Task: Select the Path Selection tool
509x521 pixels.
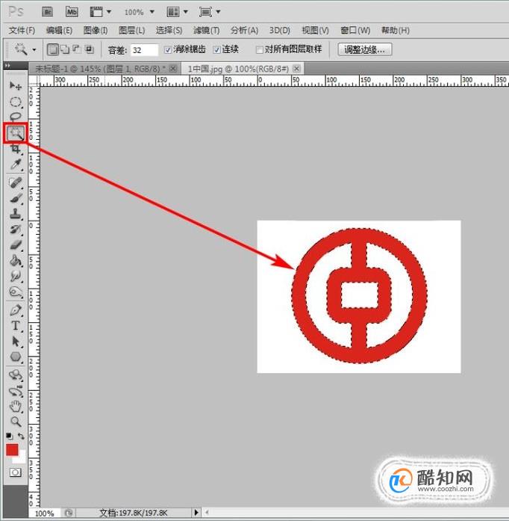Action: (x=15, y=342)
